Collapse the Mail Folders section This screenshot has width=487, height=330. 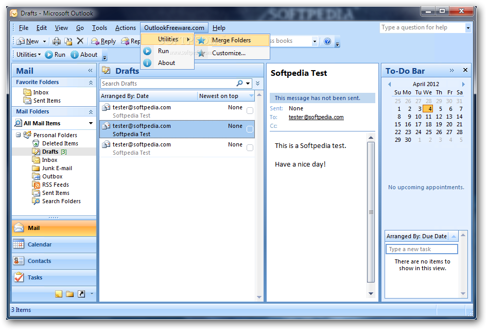pyautogui.click(x=91, y=112)
